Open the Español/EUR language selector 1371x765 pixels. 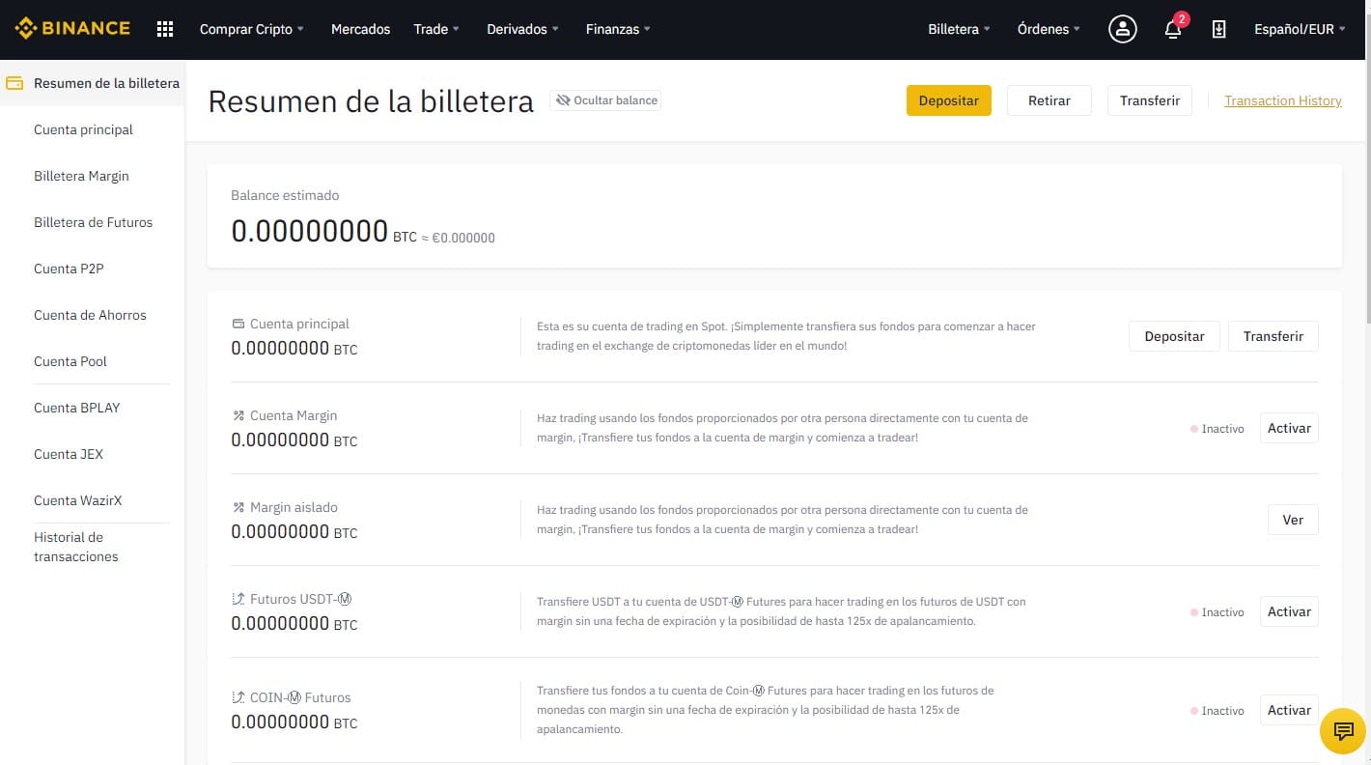click(1300, 29)
